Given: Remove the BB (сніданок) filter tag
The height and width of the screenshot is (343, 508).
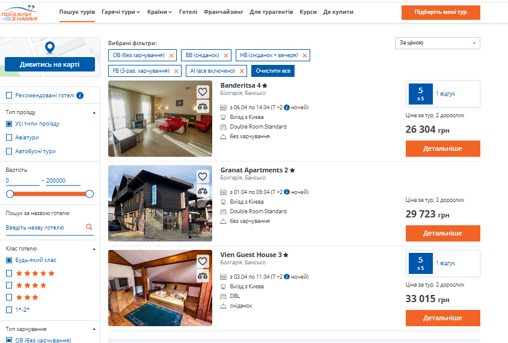Looking at the screenshot, I should click(x=226, y=56).
